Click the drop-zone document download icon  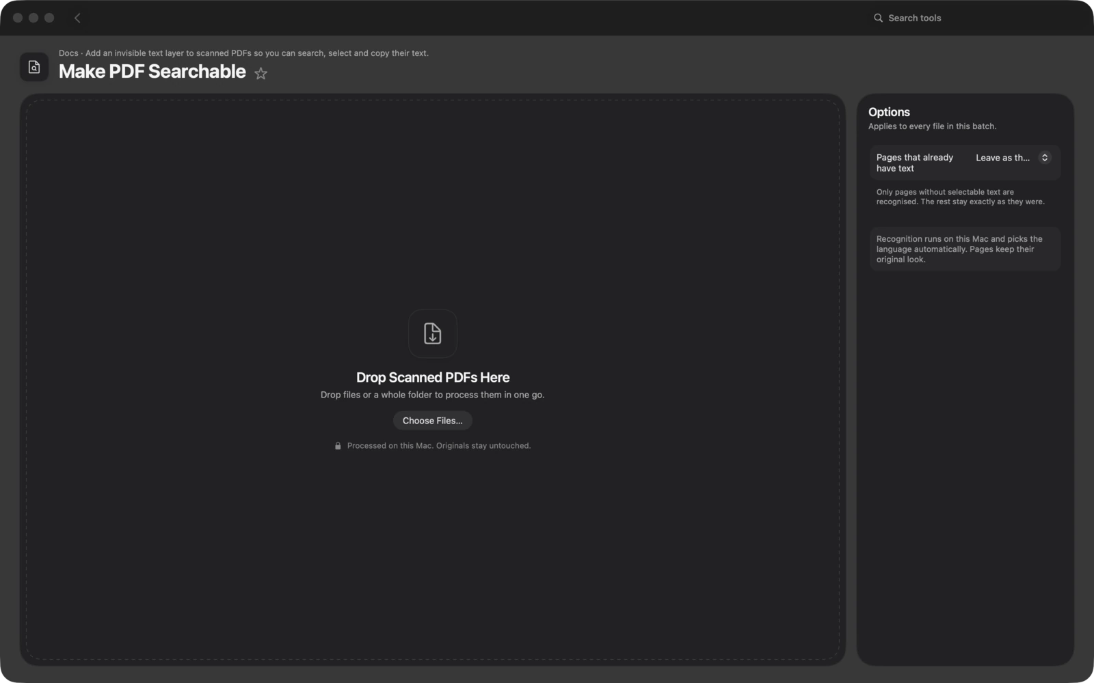pos(433,333)
